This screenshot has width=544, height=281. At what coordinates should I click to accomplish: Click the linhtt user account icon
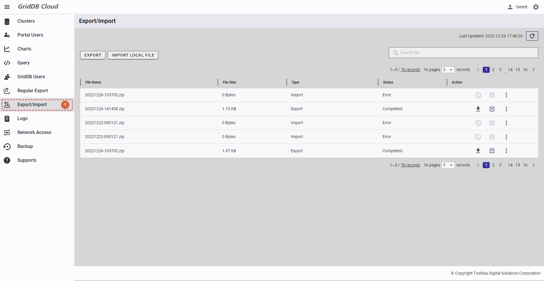510,7
